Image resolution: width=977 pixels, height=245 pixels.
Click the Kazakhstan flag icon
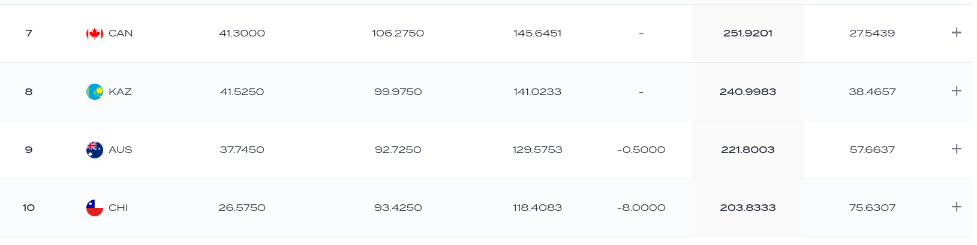(95, 92)
